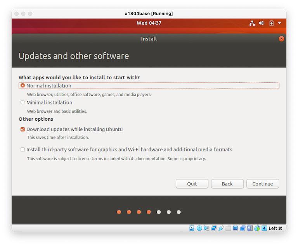Open Ubuntu network status icon
298x246 pixels.
(252, 23)
